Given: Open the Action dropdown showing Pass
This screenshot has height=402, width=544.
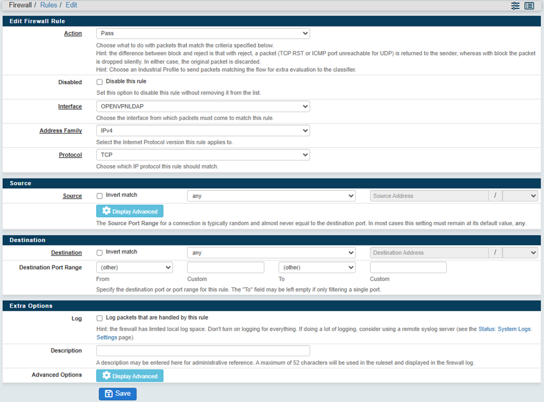Looking at the screenshot, I should pyautogui.click(x=203, y=34).
